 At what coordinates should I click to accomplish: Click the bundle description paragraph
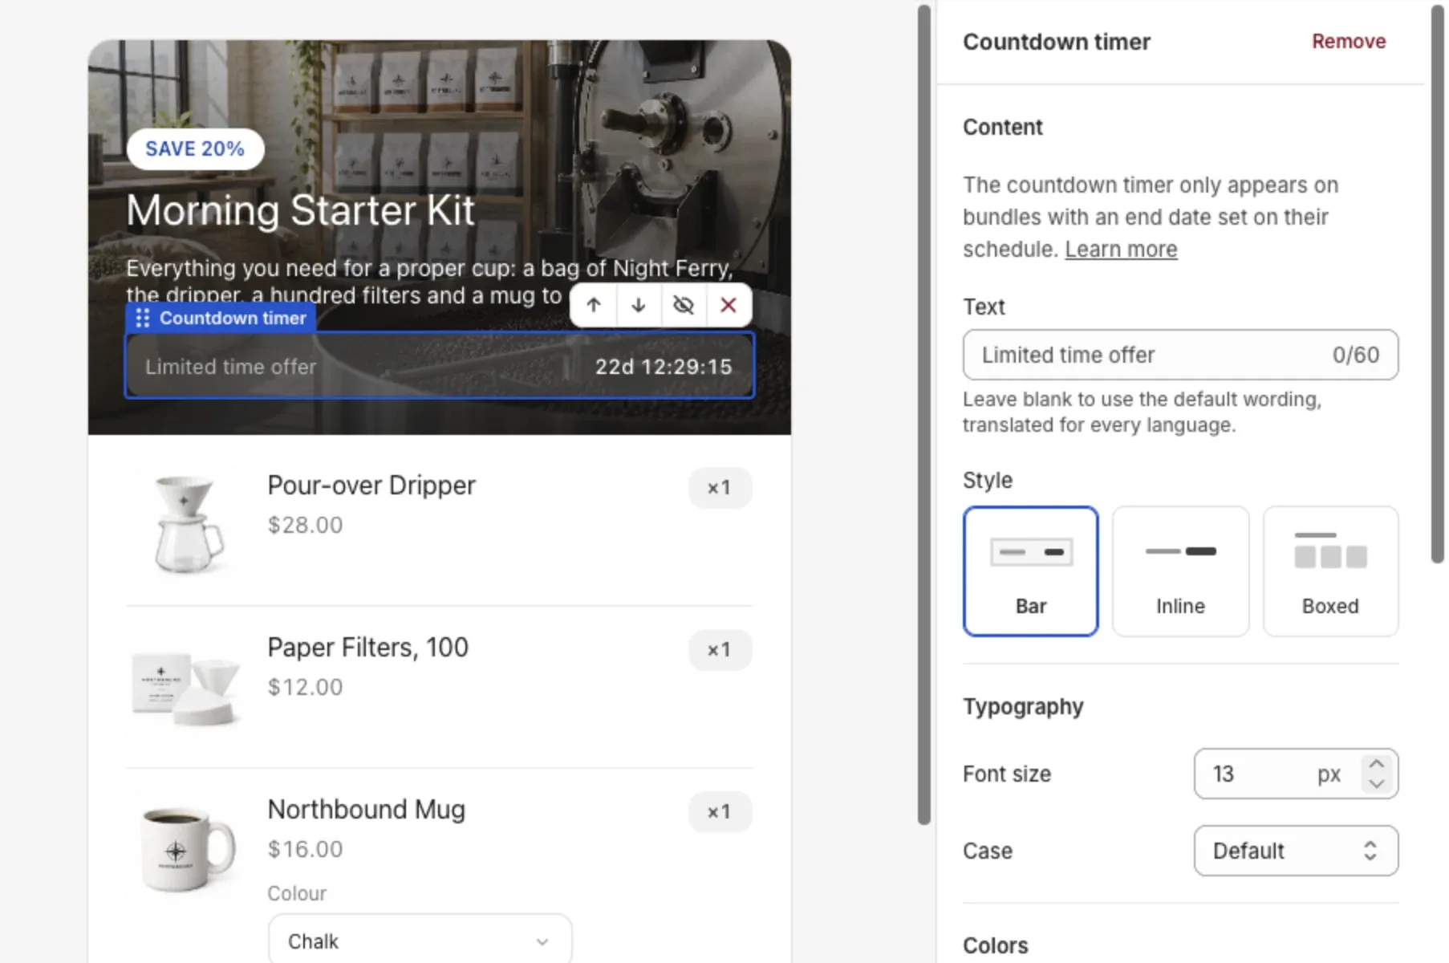[429, 282]
